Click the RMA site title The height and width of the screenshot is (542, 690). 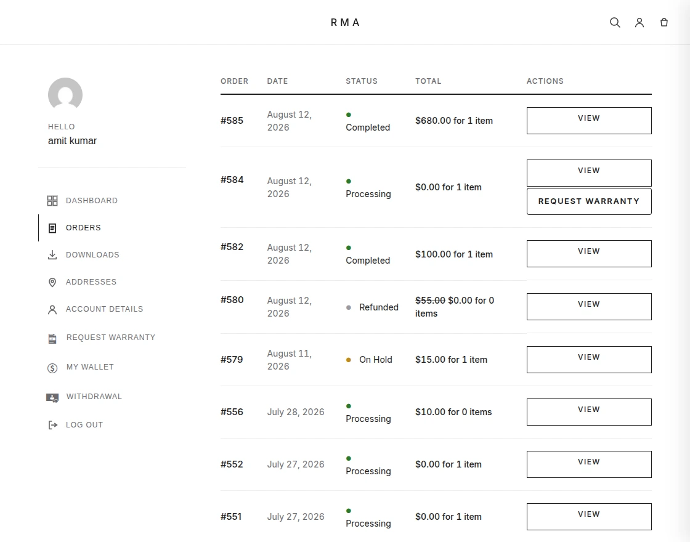[x=345, y=22]
